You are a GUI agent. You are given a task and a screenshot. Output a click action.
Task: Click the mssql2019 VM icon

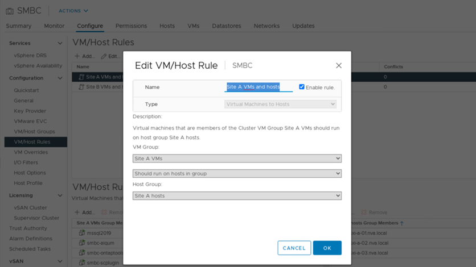pyautogui.click(x=81, y=233)
